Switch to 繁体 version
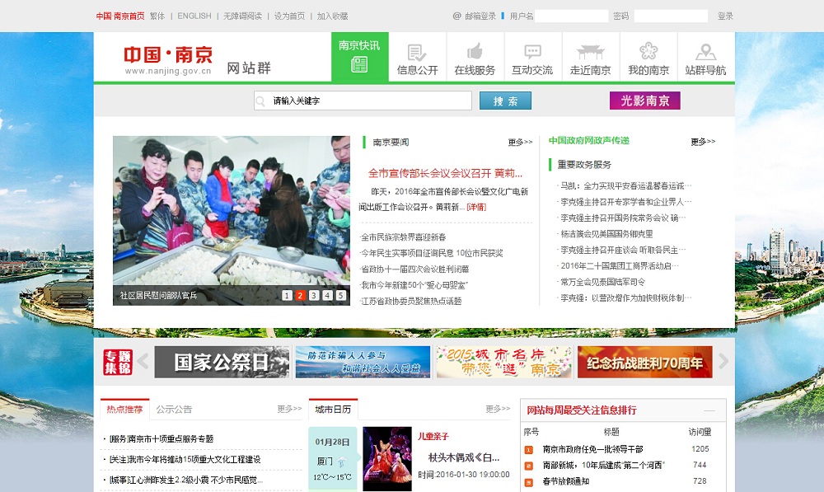824x492 pixels. click(x=157, y=16)
